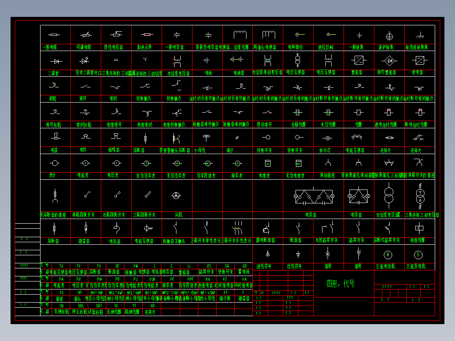The width and height of the screenshot is (455, 341).
Task: Click the 交流发电机 generator symbol
Action: click(x=418, y=255)
